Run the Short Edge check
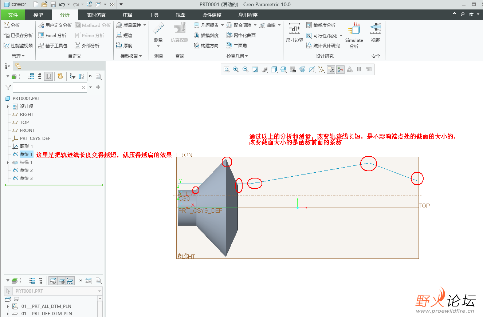The width and height of the screenshot is (483, 317). 124,35
